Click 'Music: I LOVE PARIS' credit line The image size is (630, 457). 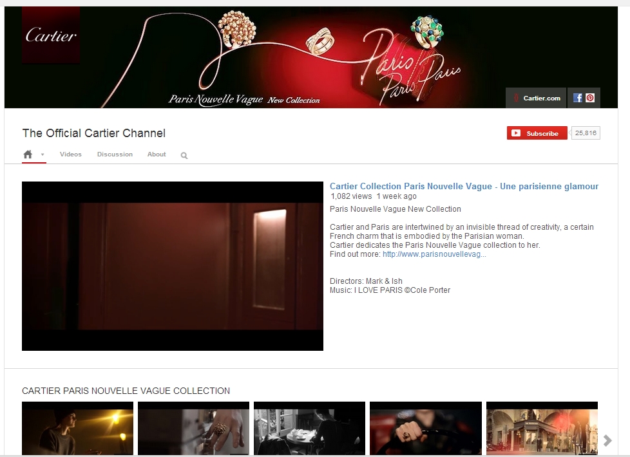click(390, 290)
